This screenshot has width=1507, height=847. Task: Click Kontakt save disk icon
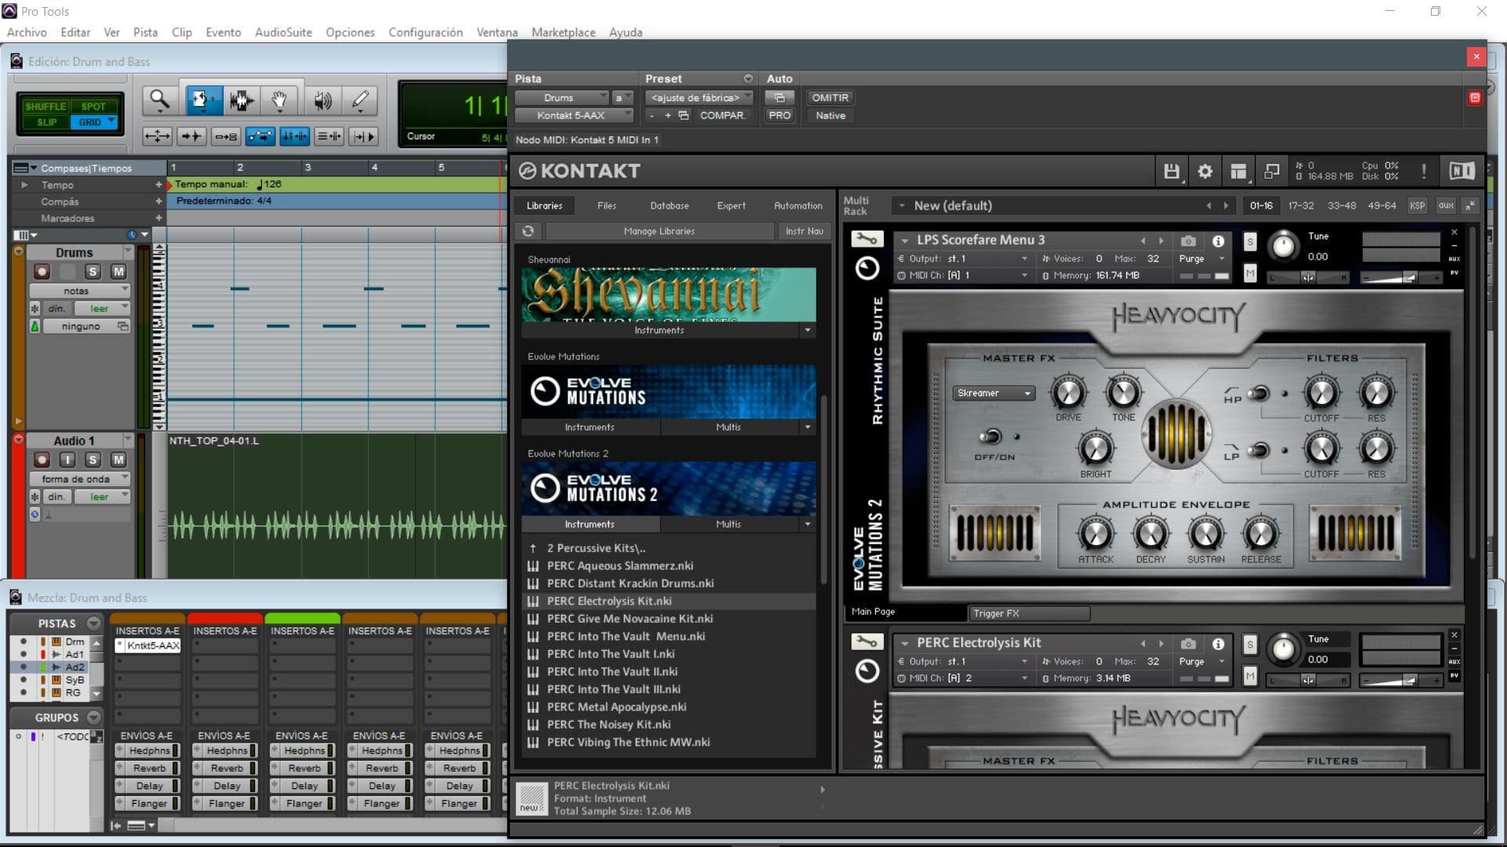click(x=1171, y=171)
